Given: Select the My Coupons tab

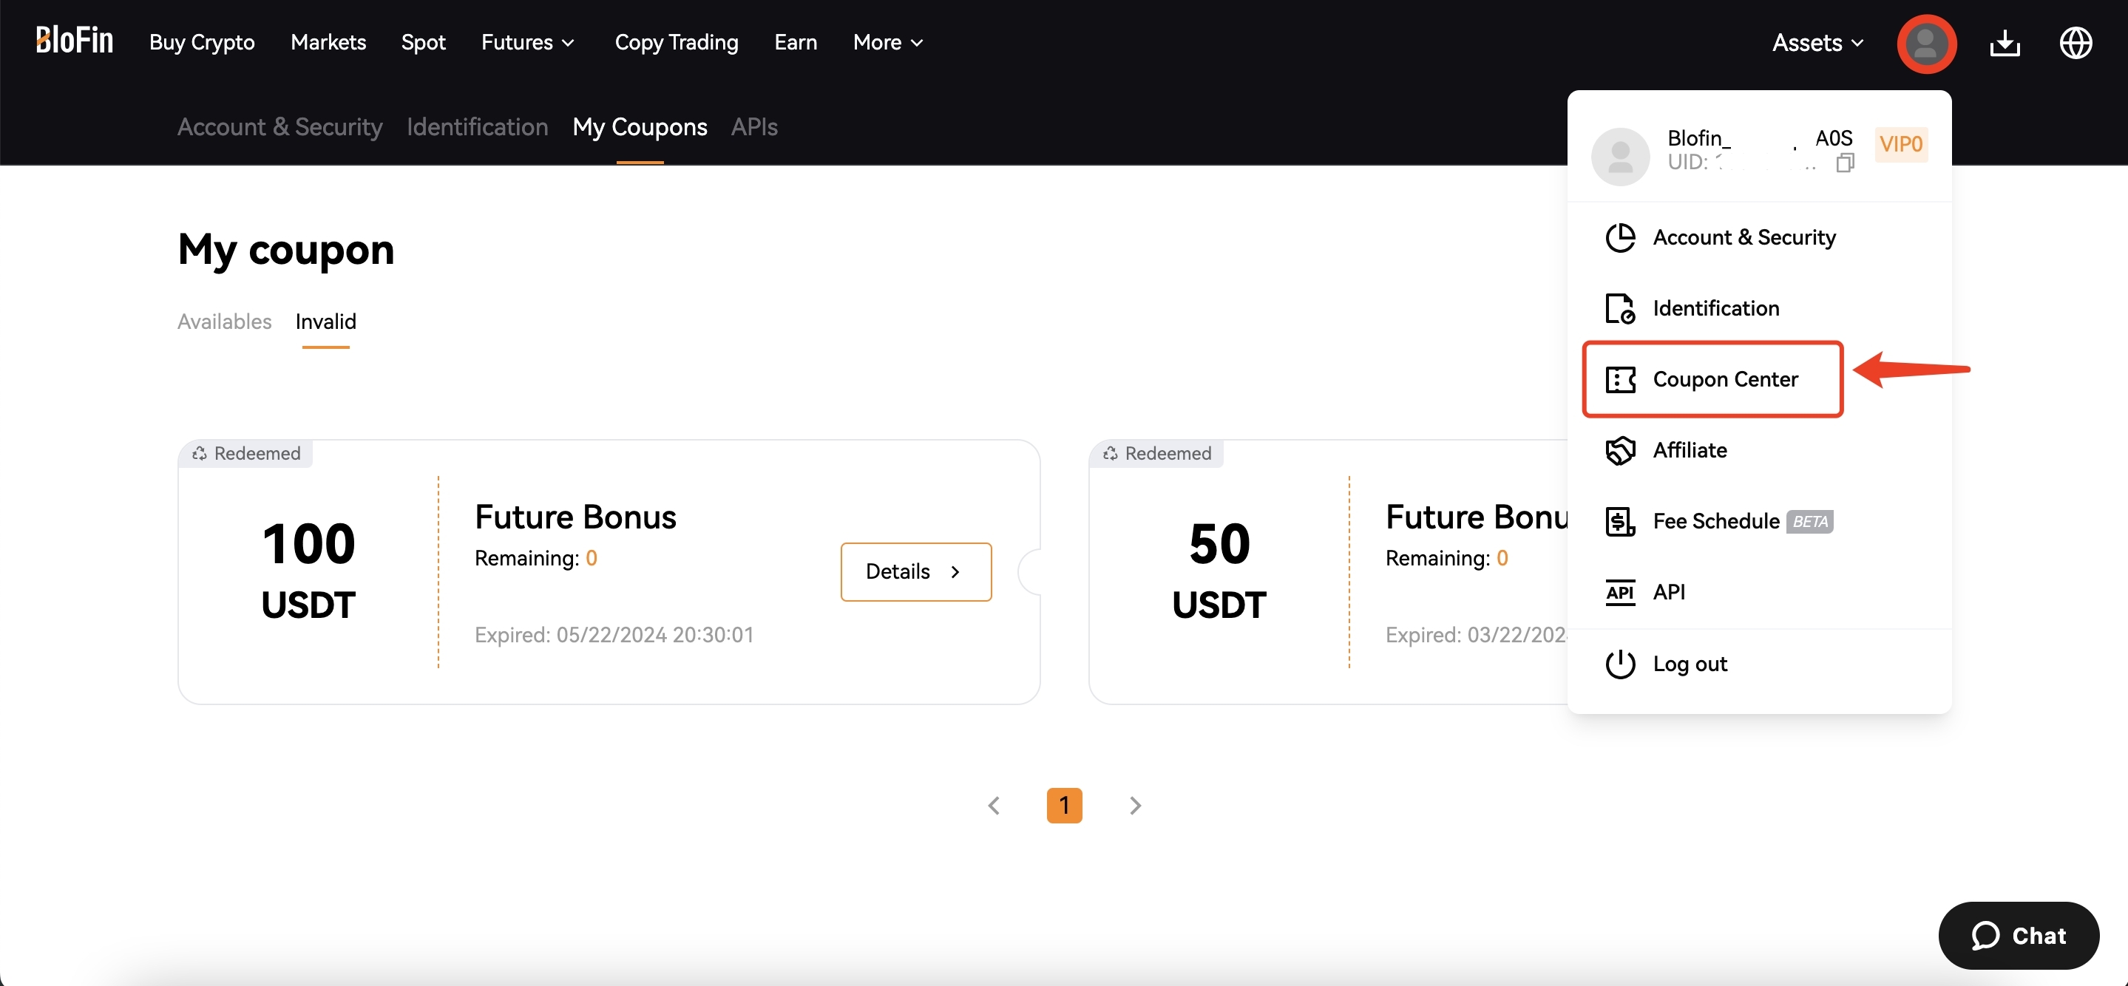Looking at the screenshot, I should click(x=640, y=127).
